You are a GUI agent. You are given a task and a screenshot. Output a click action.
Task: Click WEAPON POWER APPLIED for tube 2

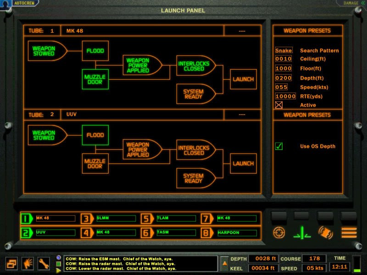pyautogui.click(x=142, y=150)
